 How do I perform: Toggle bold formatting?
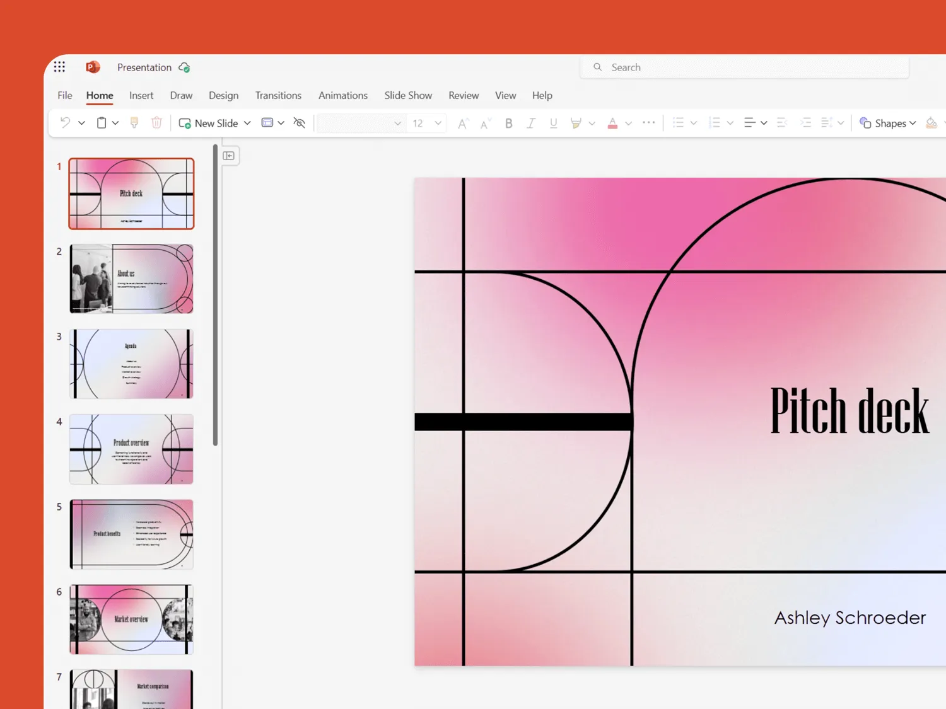pyautogui.click(x=508, y=122)
